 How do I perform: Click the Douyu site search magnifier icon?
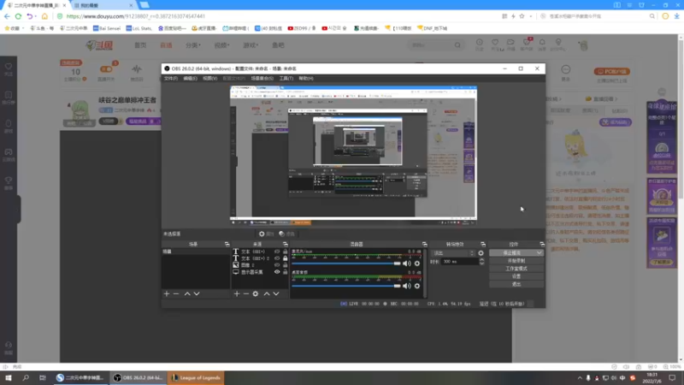457,45
